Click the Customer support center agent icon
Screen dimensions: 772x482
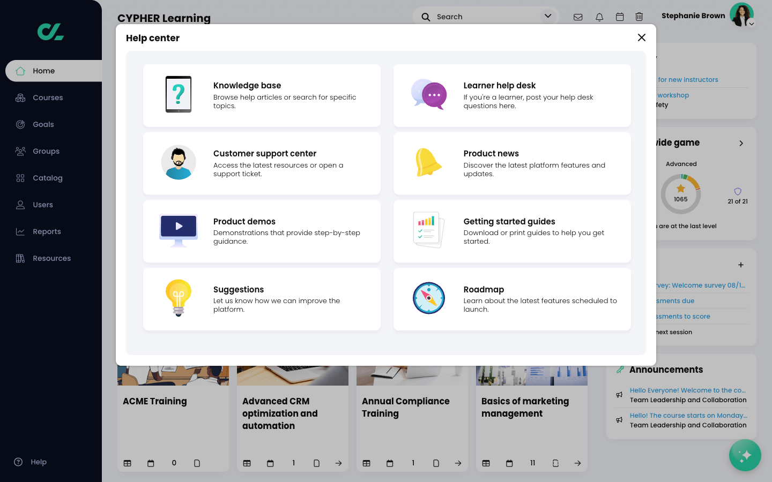tap(179, 162)
